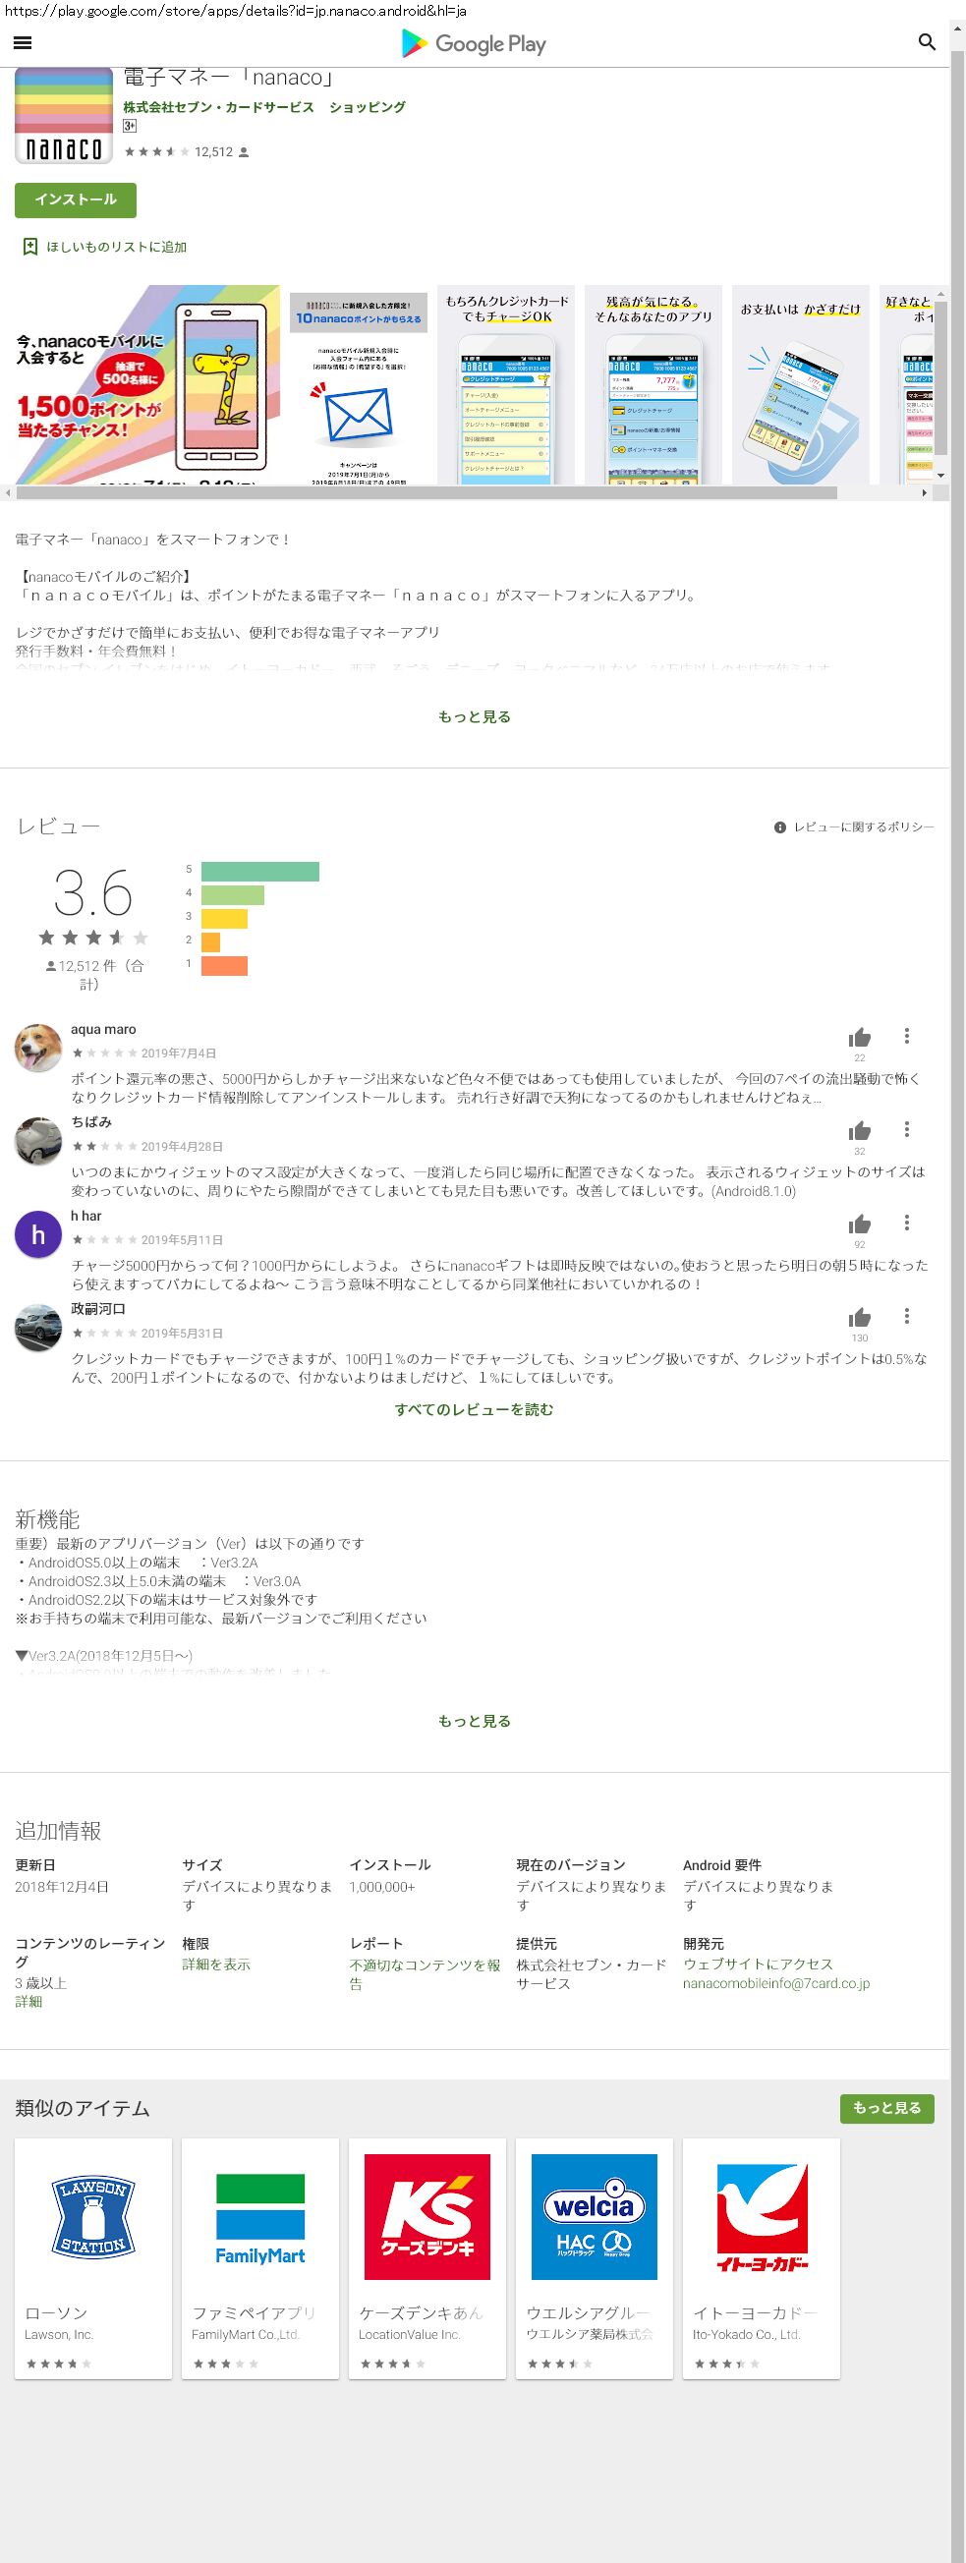This screenshot has width=966, height=2563.
Task: Click ちばみ's profile avatar
Action: (x=38, y=1141)
